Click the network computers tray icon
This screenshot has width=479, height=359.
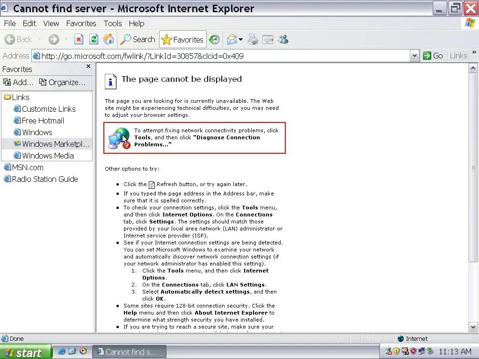(421, 352)
